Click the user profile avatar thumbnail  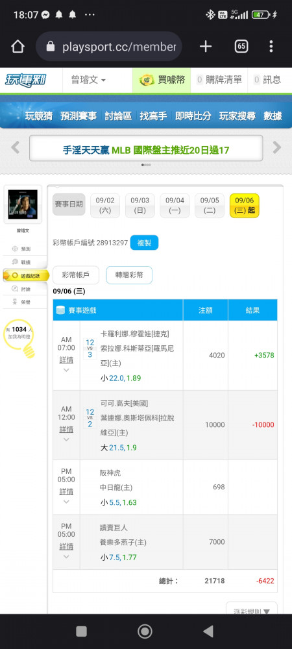pos(23,204)
